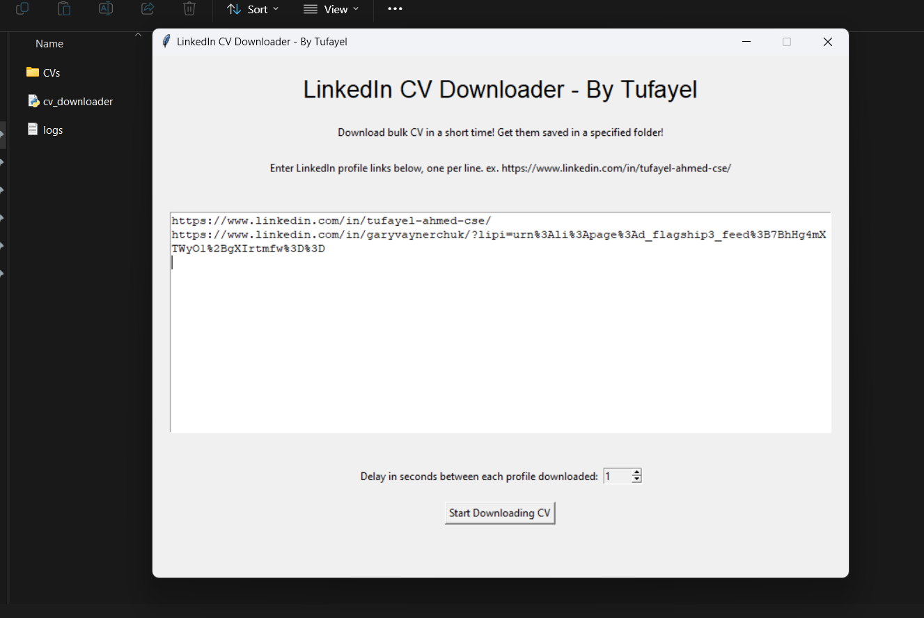Click the feather icon in downloader title bar
This screenshot has height=618, width=924.
(166, 42)
